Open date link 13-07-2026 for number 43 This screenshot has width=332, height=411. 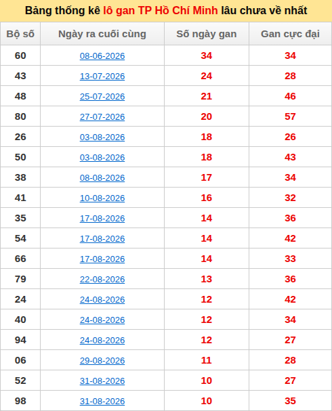pos(102,76)
